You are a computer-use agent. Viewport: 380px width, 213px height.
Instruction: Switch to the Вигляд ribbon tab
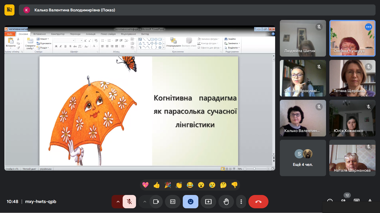[145, 34]
